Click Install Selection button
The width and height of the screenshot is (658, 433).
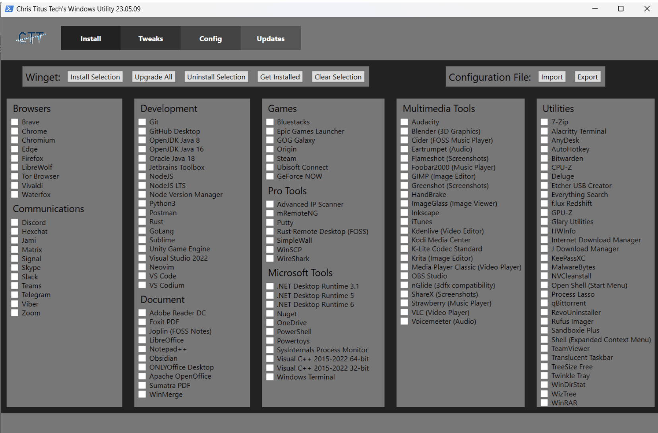click(95, 77)
